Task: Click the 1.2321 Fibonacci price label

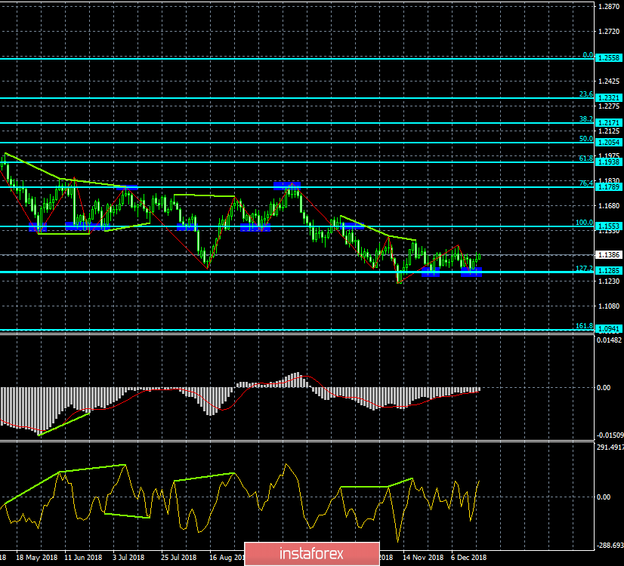Action: (608, 98)
